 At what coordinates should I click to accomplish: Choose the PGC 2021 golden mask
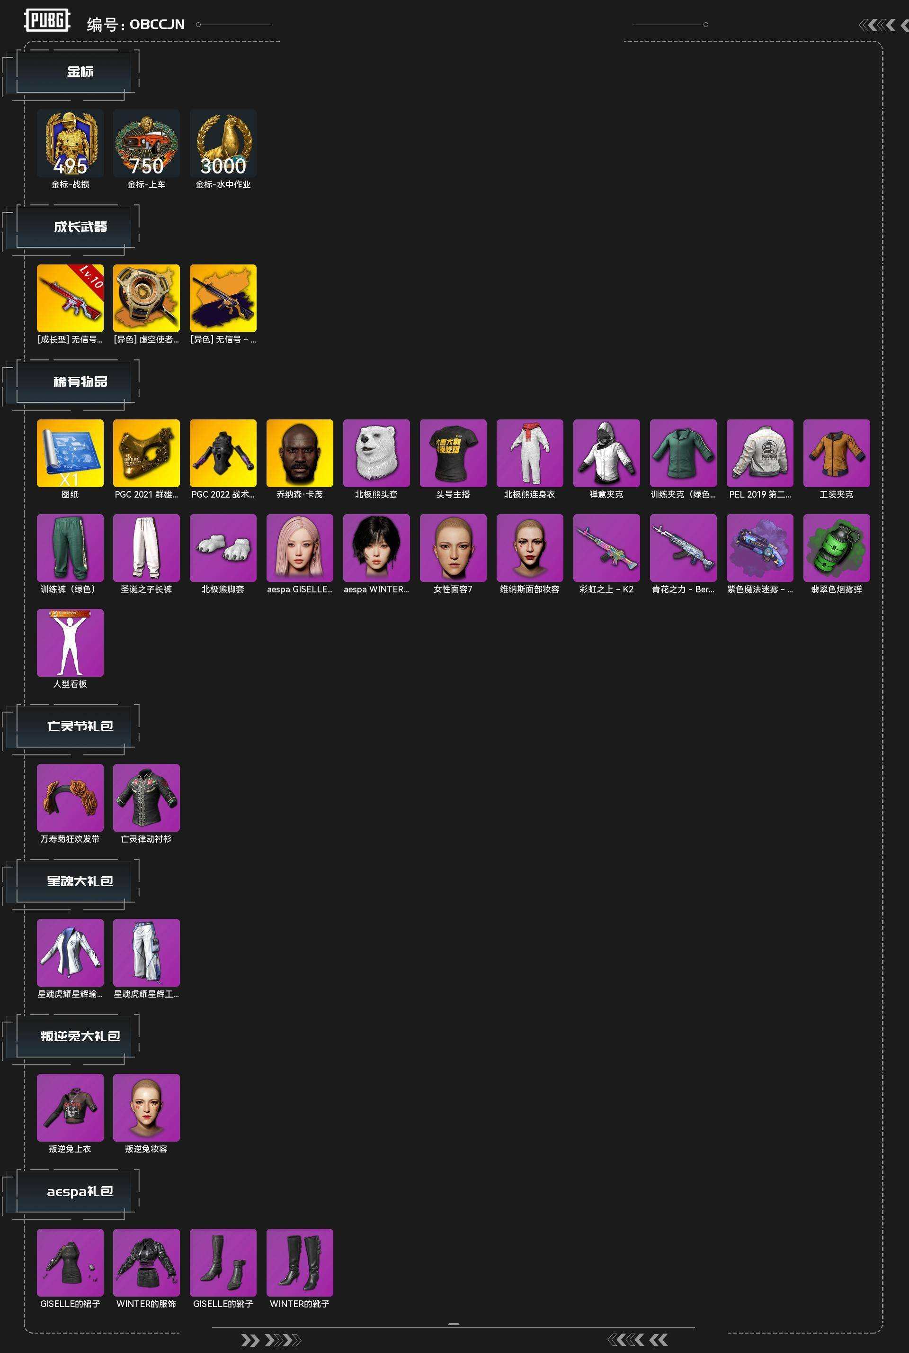[147, 453]
